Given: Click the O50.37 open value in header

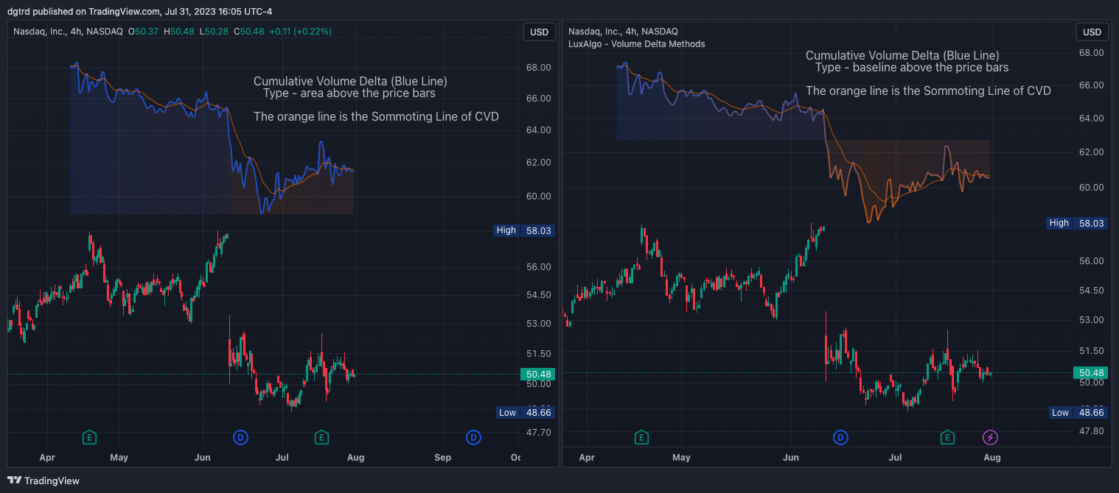Looking at the screenshot, I should (x=144, y=32).
